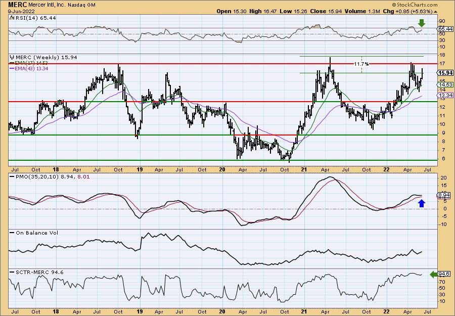Click the 90 level on the RSI axis
Viewport: 455px width, 316px height.
click(x=442, y=21)
